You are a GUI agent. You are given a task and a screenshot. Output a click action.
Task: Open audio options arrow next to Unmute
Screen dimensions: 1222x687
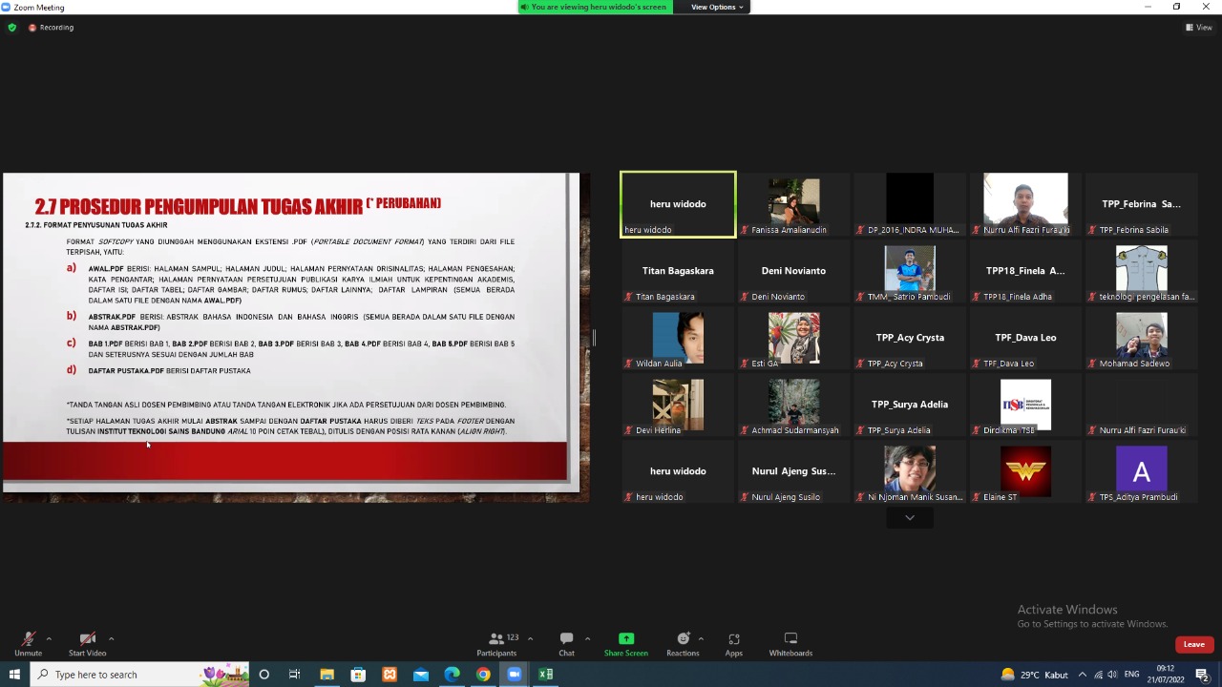(49, 638)
